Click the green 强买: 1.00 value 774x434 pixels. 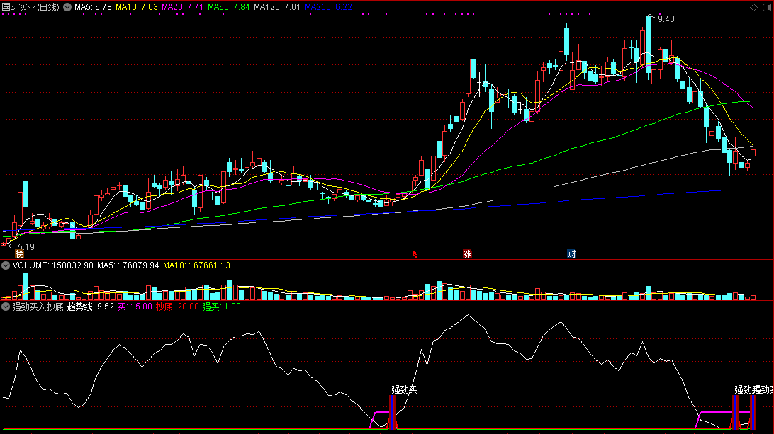[x=222, y=307]
